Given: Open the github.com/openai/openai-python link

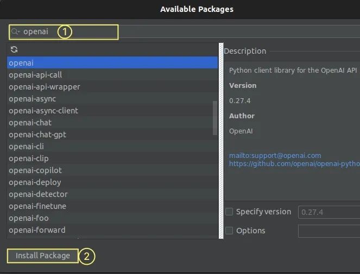Looking at the screenshot, I should tap(294, 164).
